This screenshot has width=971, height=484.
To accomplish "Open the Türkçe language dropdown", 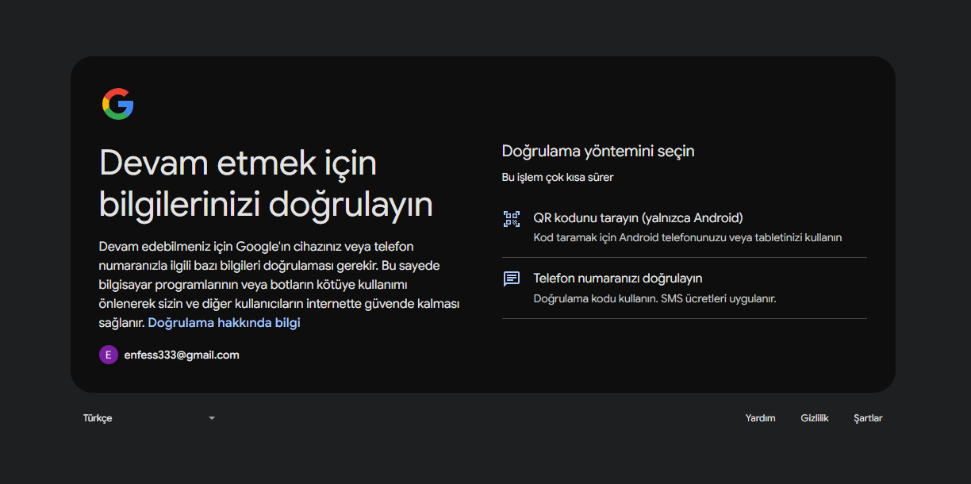I will pyautogui.click(x=149, y=418).
